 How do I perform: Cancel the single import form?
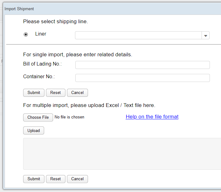point(77,93)
